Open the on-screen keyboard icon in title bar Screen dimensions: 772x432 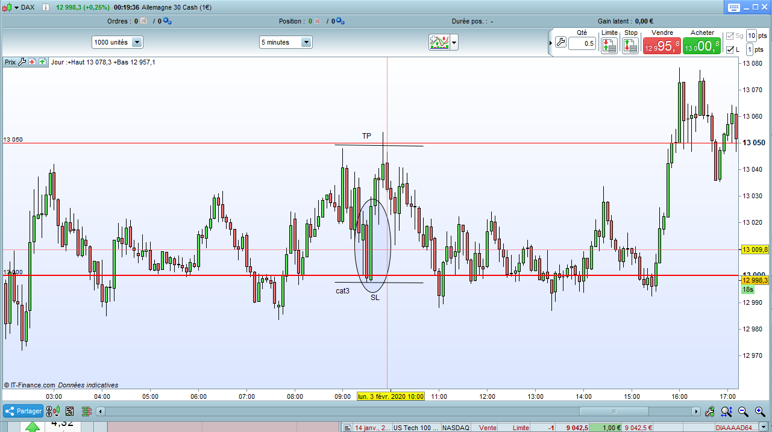(x=733, y=7)
